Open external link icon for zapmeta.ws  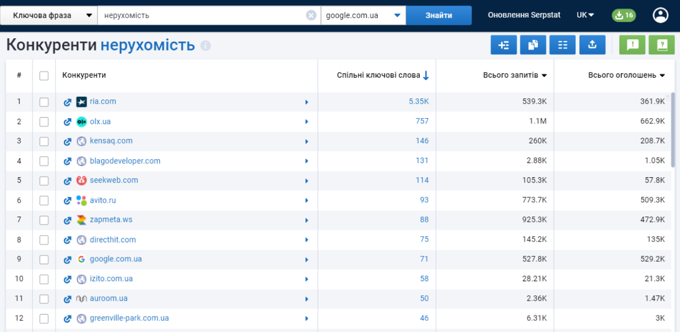(x=68, y=220)
